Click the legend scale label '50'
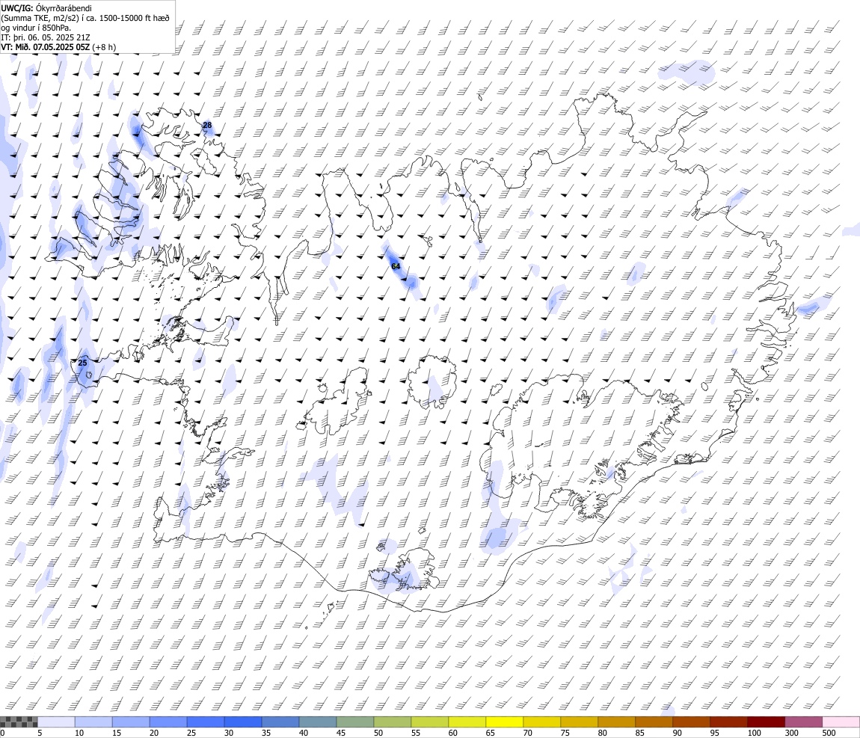This screenshot has height=738, width=860. [x=378, y=733]
